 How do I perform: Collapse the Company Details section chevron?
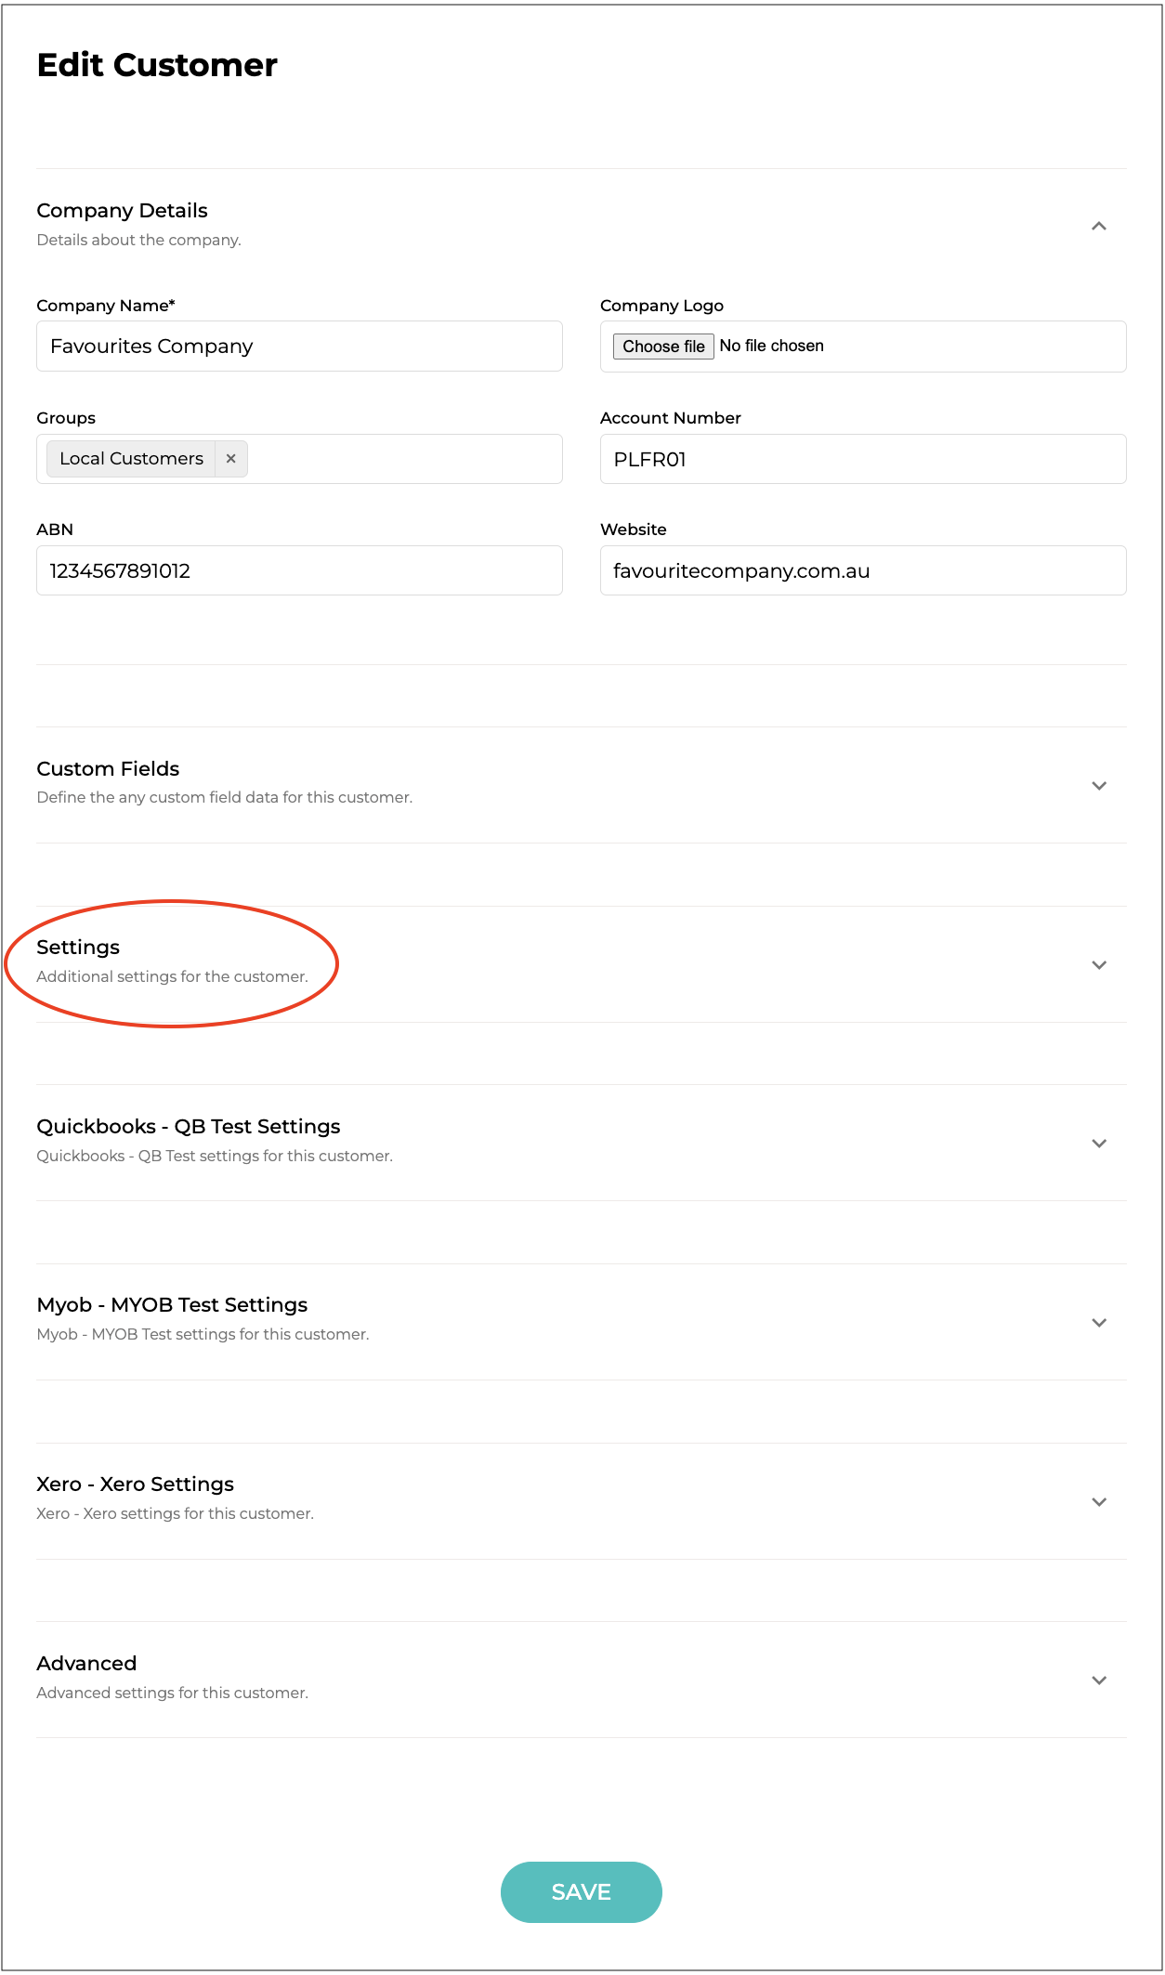click(x=1098, y=226)
